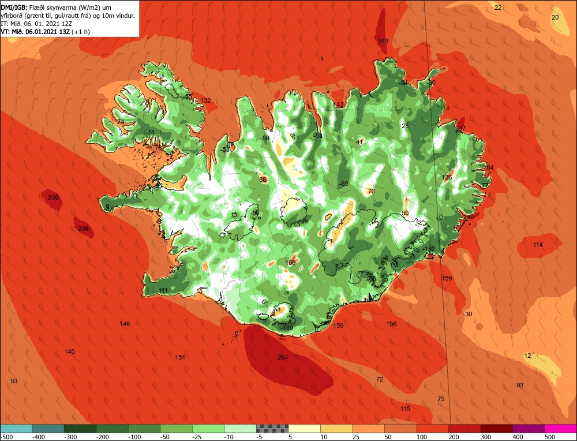The image size is (577, 441).
Task: Click the map value '247' on the east coast
Action: [460, 128]
